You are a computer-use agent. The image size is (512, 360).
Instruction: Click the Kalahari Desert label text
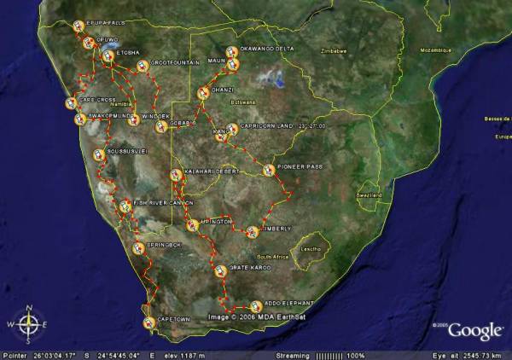pyautogui.click(x=212, y=171)
